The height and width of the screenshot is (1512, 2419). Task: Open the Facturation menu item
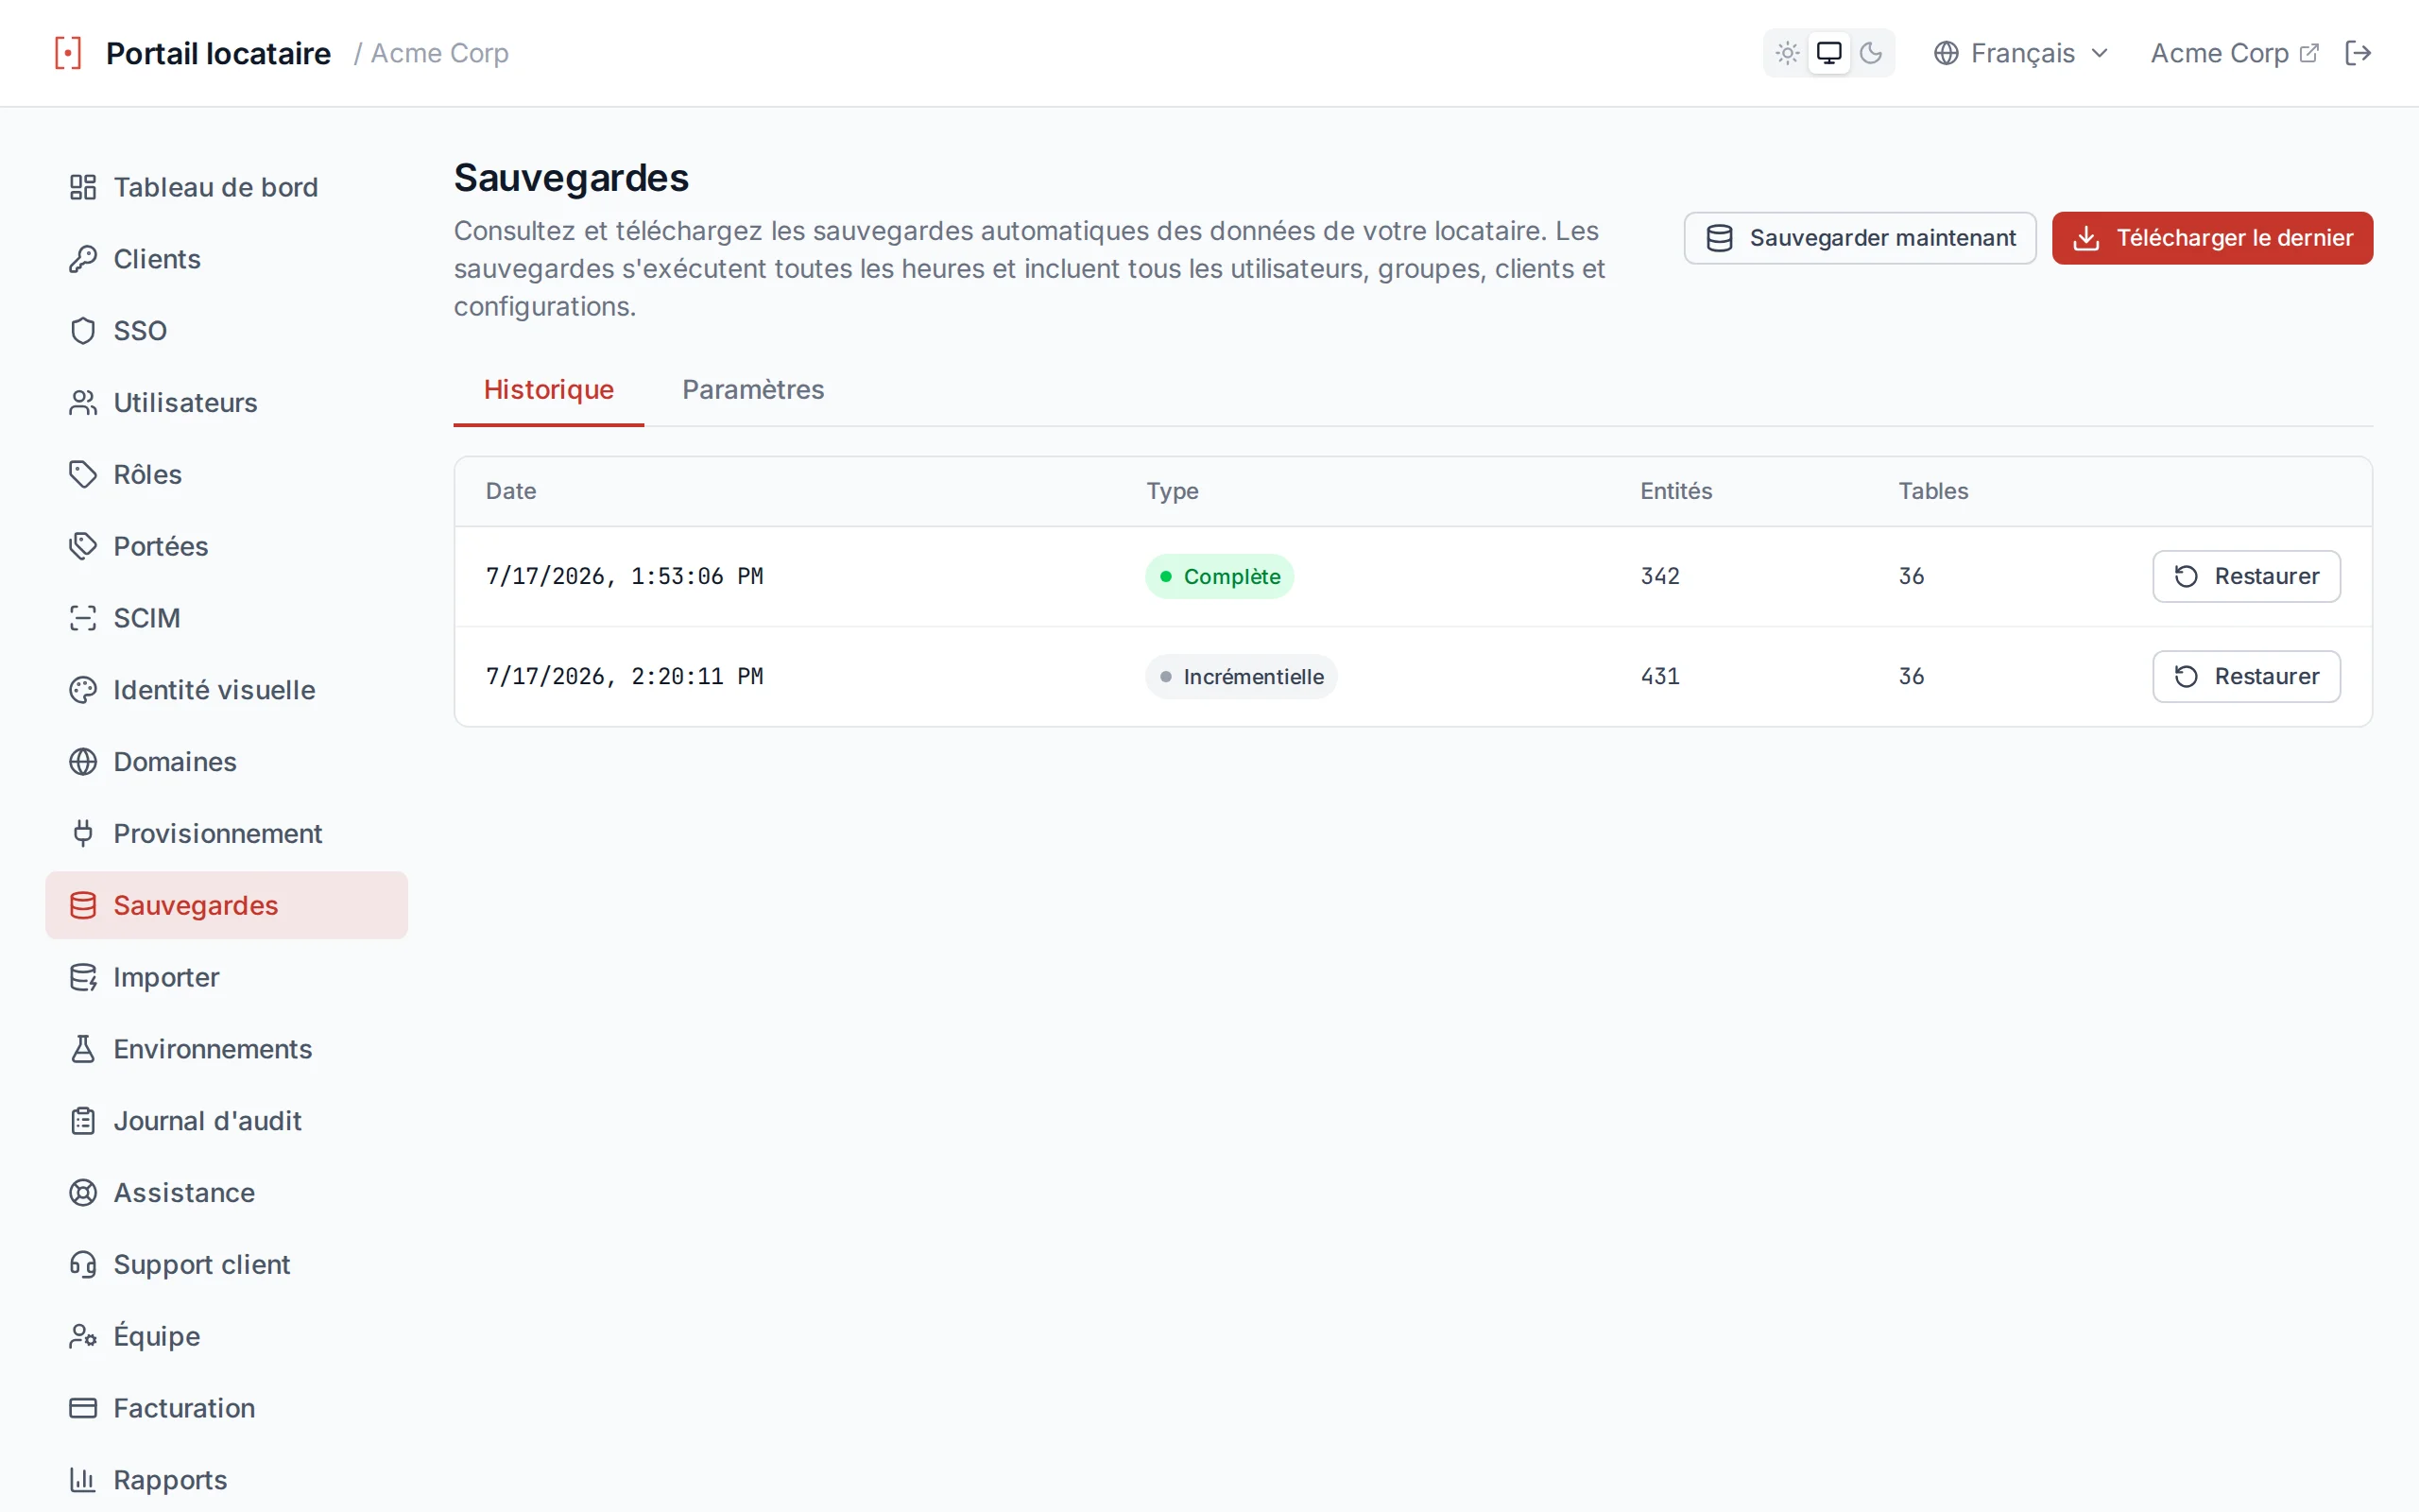coord(226,1408)
